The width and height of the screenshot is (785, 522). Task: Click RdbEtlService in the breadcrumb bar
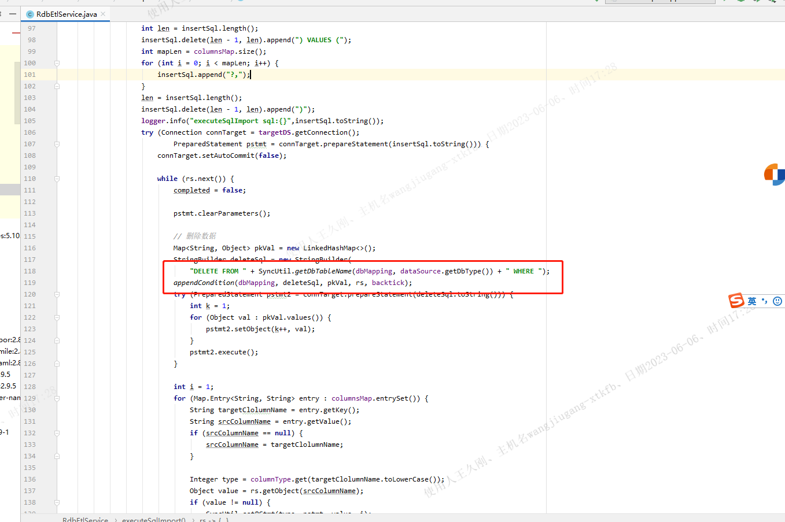tap(85, 519)
